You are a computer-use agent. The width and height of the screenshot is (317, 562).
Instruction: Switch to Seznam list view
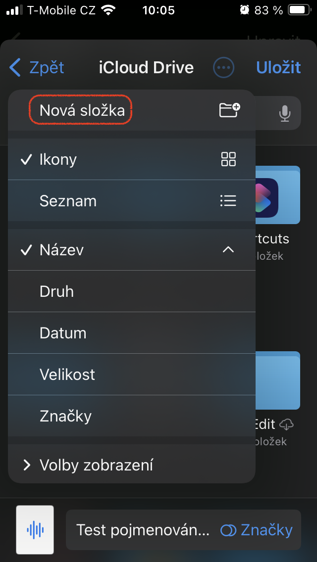[x=68, y=201]
